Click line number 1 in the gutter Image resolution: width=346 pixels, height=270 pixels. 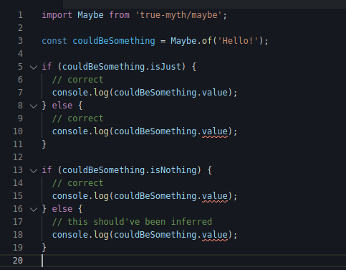pyautogui.click(x=21, y=15)
